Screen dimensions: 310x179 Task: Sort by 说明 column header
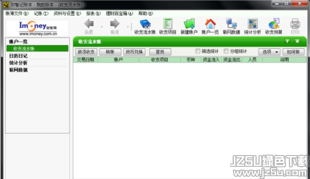tap(285, 60)
